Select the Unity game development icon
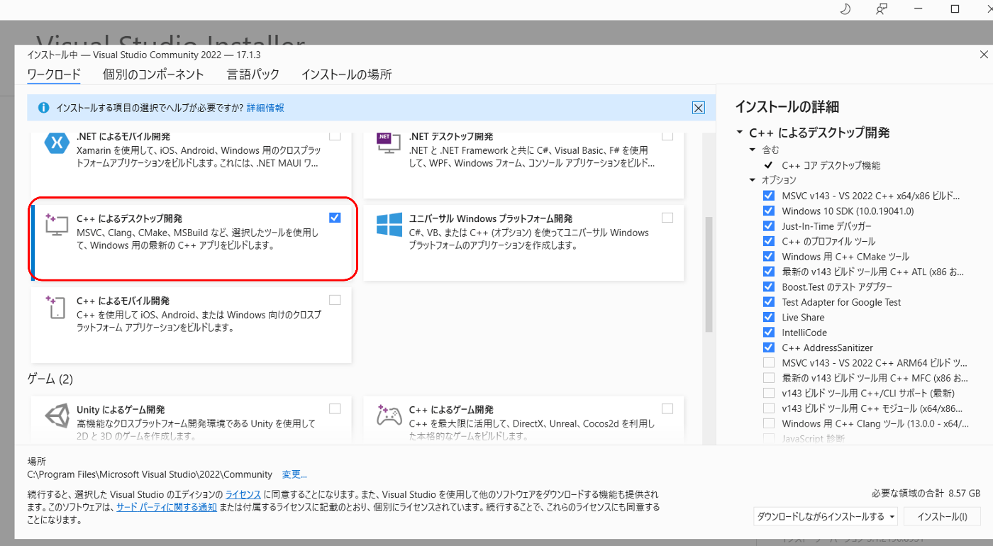Viewport: 993px width, 546px height. [x=56, y=416]
